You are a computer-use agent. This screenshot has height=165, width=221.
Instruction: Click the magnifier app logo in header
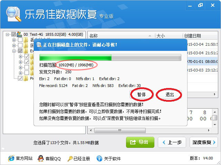[x=13, y=14]
